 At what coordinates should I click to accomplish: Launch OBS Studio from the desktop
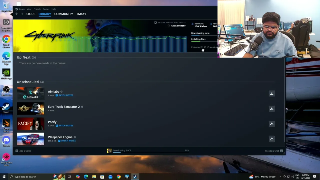point(6,91)
